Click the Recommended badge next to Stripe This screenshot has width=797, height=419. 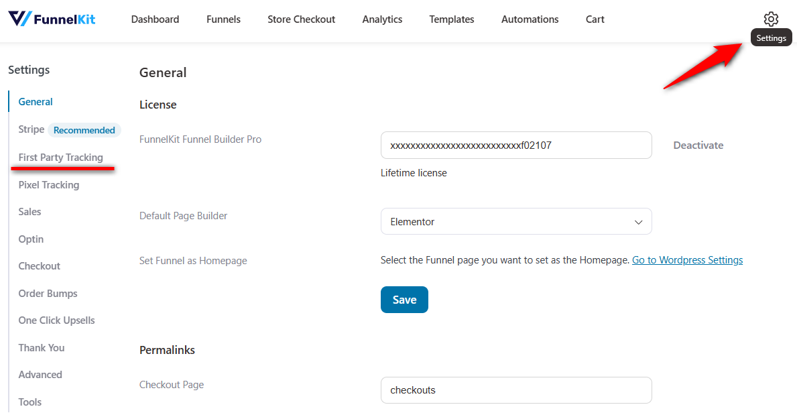pyautogui.click(x=84, y=130)
